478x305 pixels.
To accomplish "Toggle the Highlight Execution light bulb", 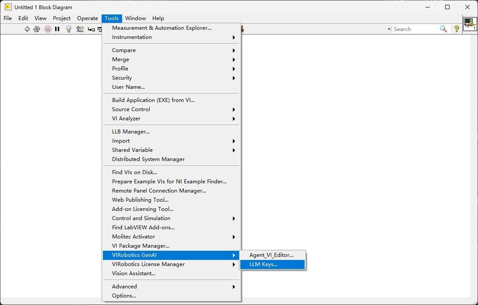I will (x=69, y=29).
